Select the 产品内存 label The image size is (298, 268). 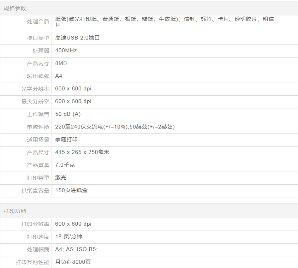(x=38, y=63)
